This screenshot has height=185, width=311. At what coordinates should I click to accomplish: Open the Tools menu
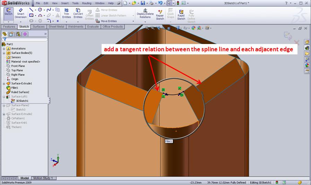(75, 3)
